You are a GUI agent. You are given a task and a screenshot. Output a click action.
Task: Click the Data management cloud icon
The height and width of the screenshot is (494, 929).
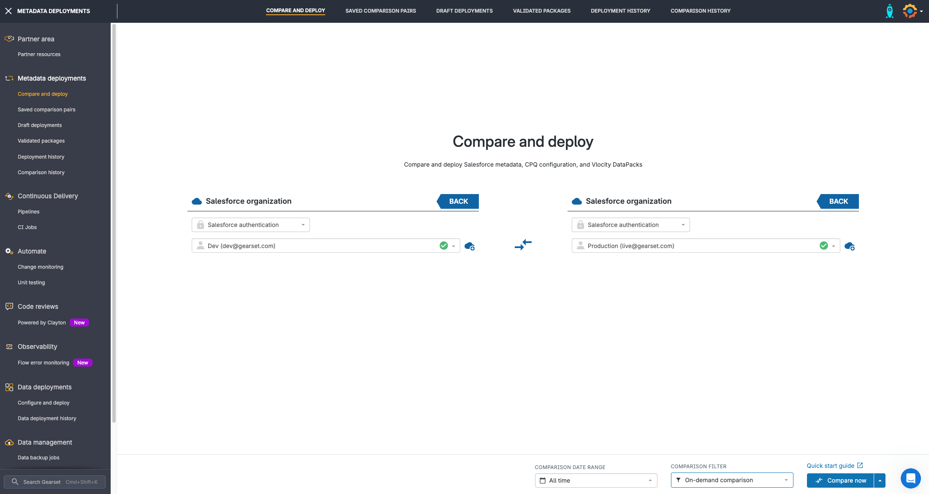(x=9, y=443)
